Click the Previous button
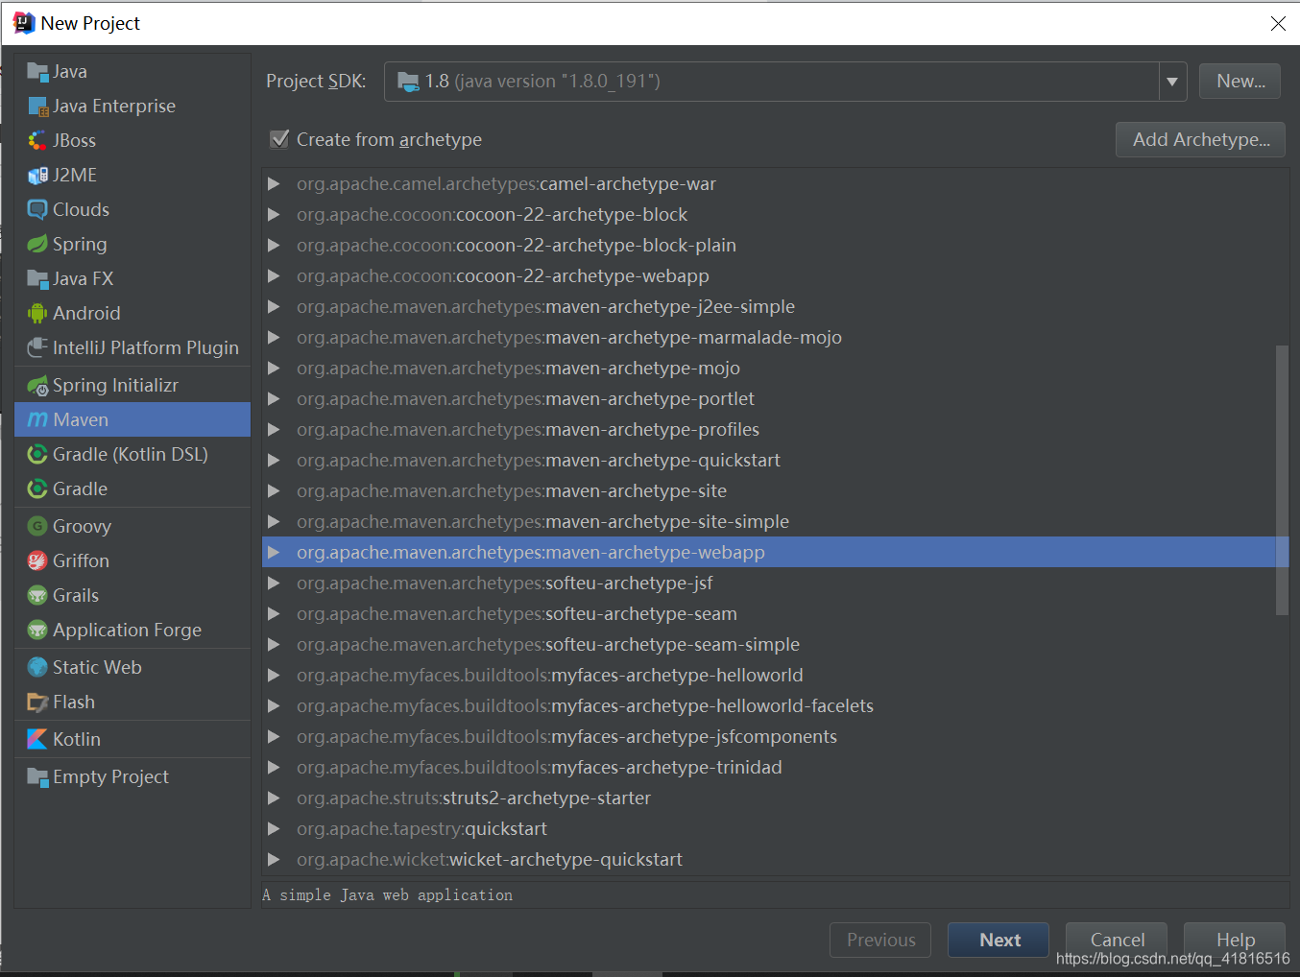The image size is (1300, 977). (x=880, y=940)
